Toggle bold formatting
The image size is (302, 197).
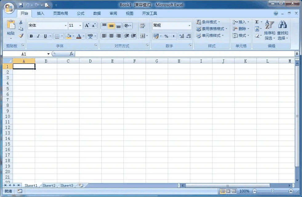(31, 36)
